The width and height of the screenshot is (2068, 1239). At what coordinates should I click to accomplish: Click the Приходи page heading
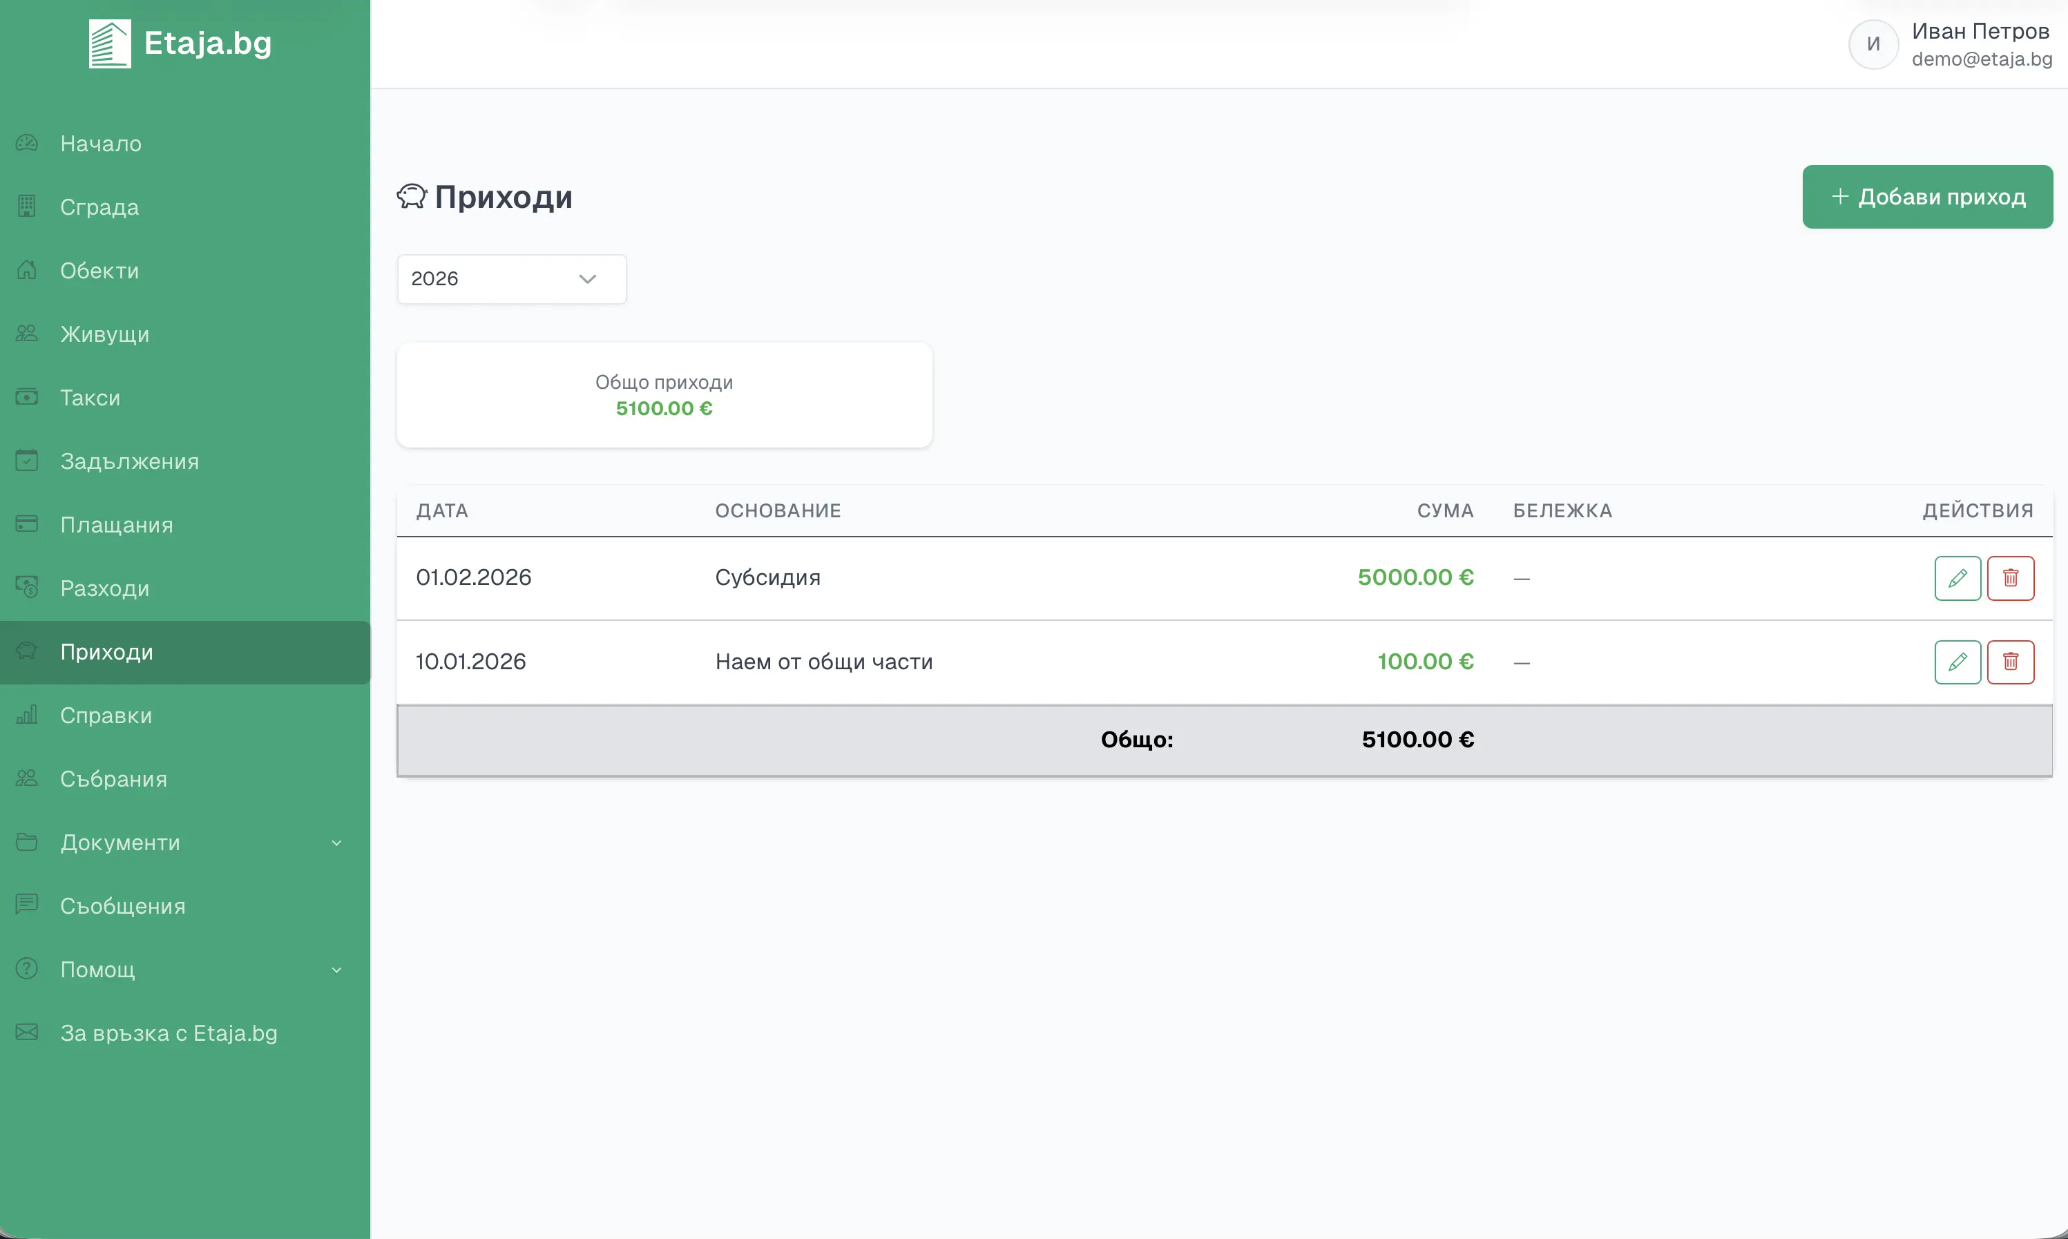click(504, 197)
